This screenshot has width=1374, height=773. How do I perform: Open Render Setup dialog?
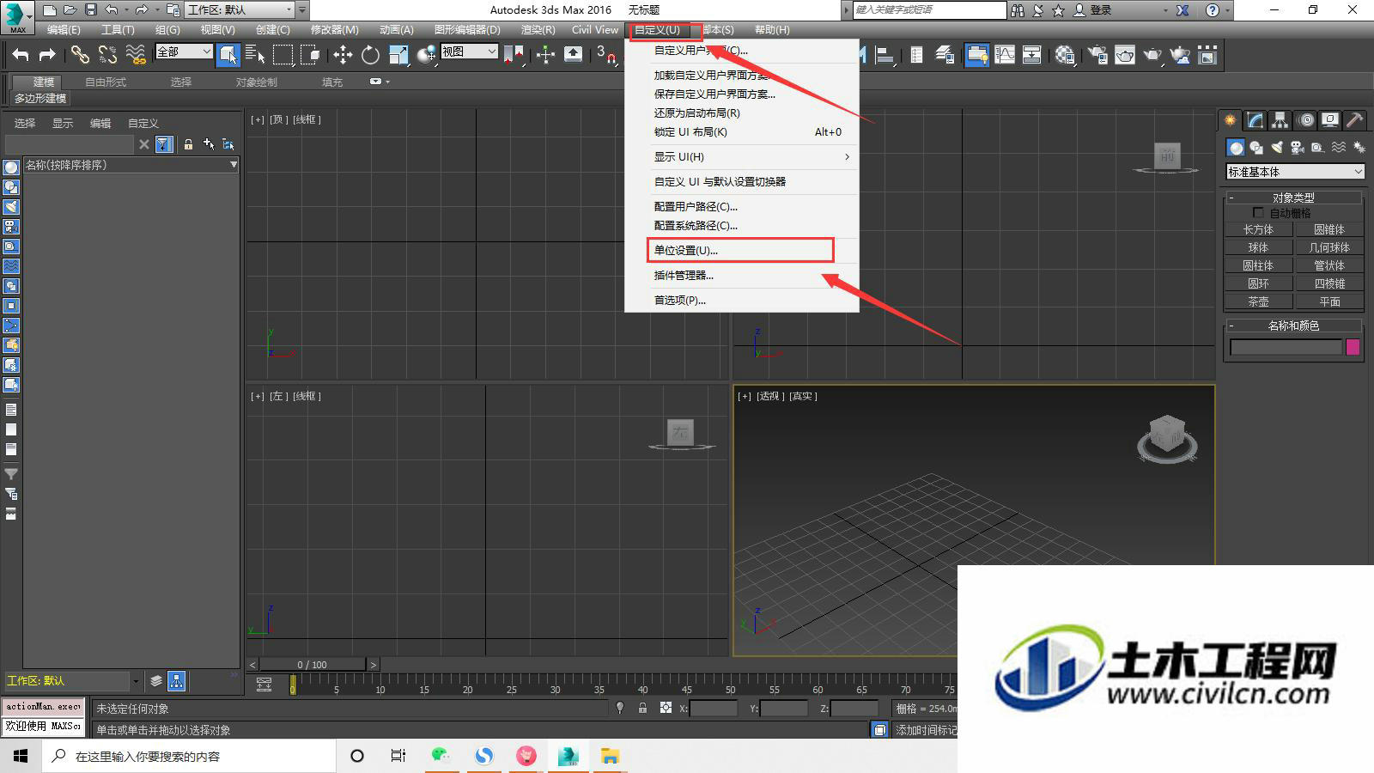click(1097, 55)
